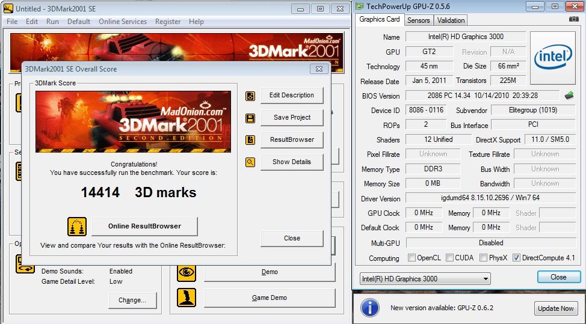Click the Bus Interface field PCI
This screenshot has height=324, width=586.
533,124
